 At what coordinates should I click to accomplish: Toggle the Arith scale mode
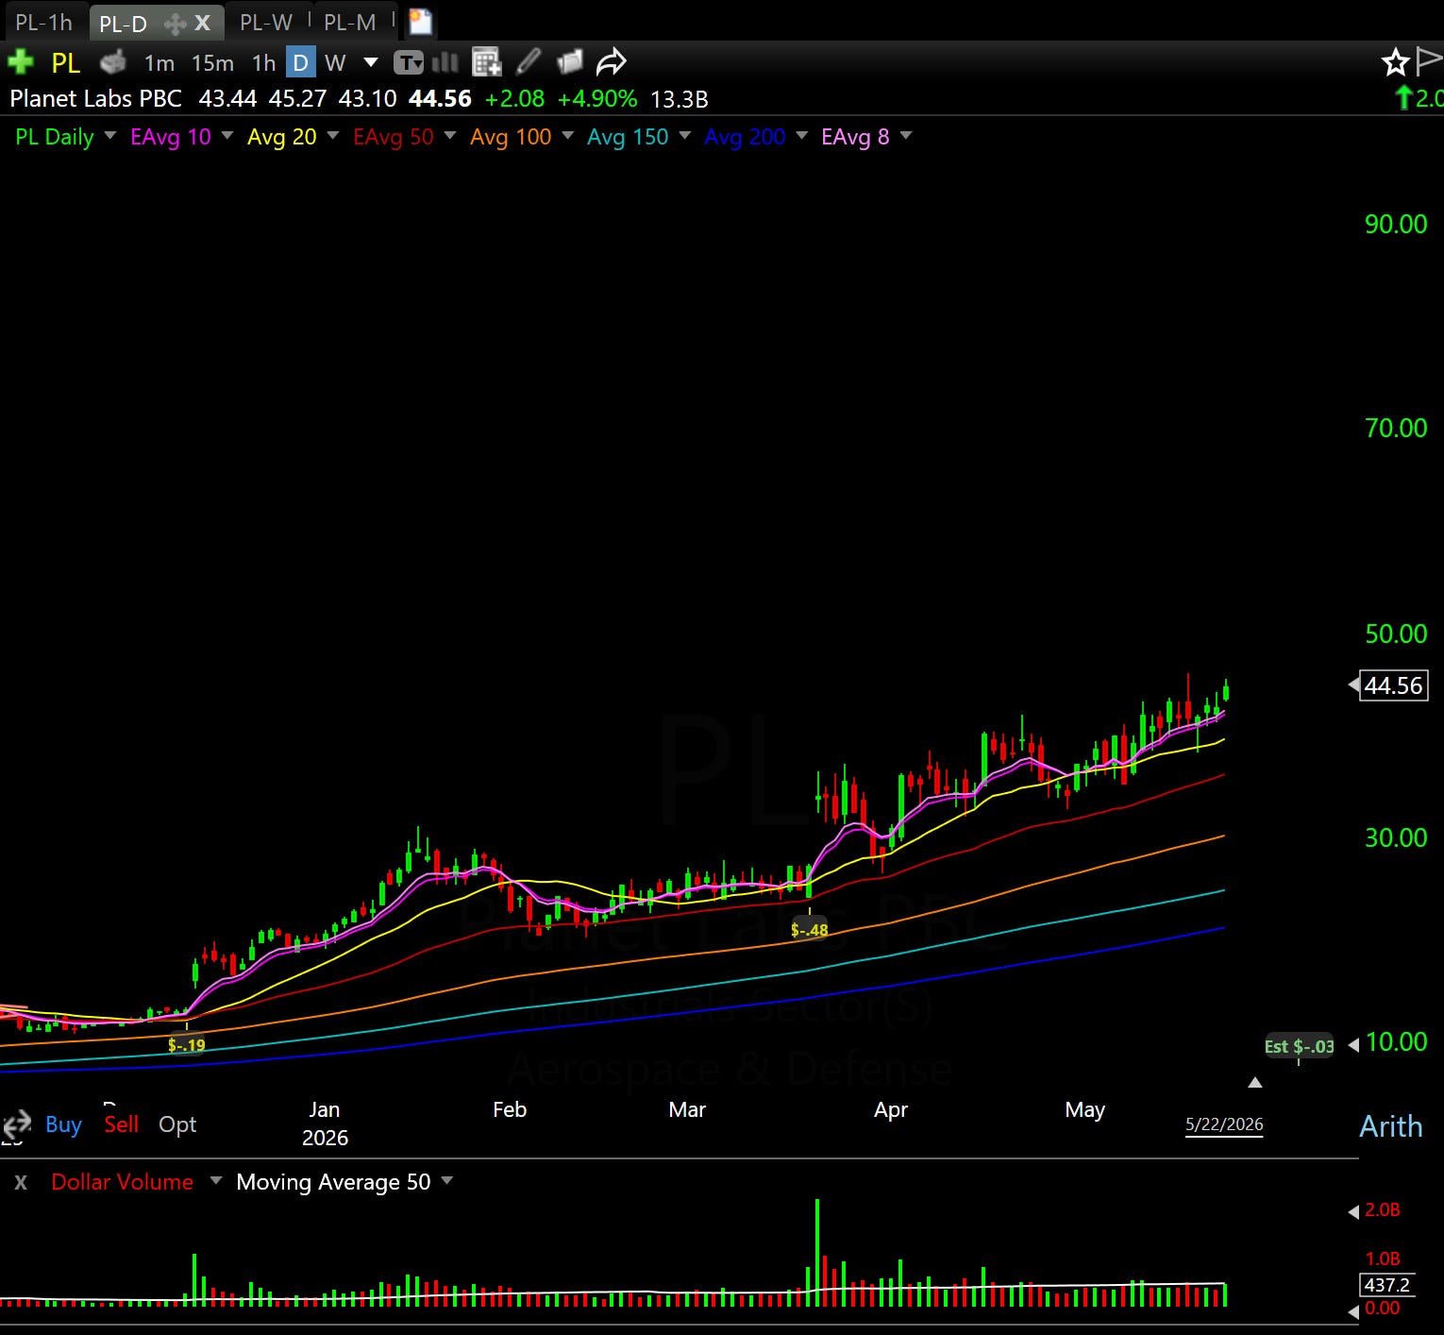(x=1390, y=1125)
